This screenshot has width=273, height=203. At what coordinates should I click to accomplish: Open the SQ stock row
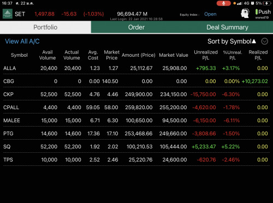tap(136, 147)
